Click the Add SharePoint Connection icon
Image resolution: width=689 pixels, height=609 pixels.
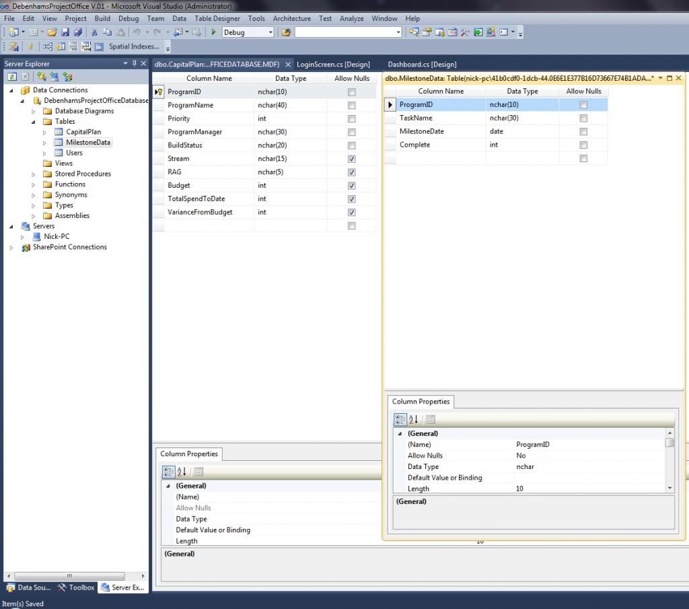[67, 77]
